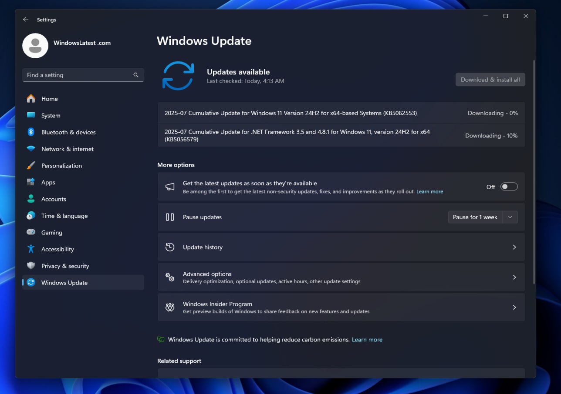Open Accounts settings
Viewport: 561px width, 394px height.
[x=53, y=199]
